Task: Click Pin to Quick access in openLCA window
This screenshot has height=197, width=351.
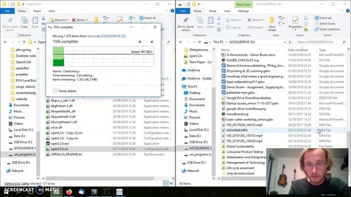Action: [x=10, y=24]
